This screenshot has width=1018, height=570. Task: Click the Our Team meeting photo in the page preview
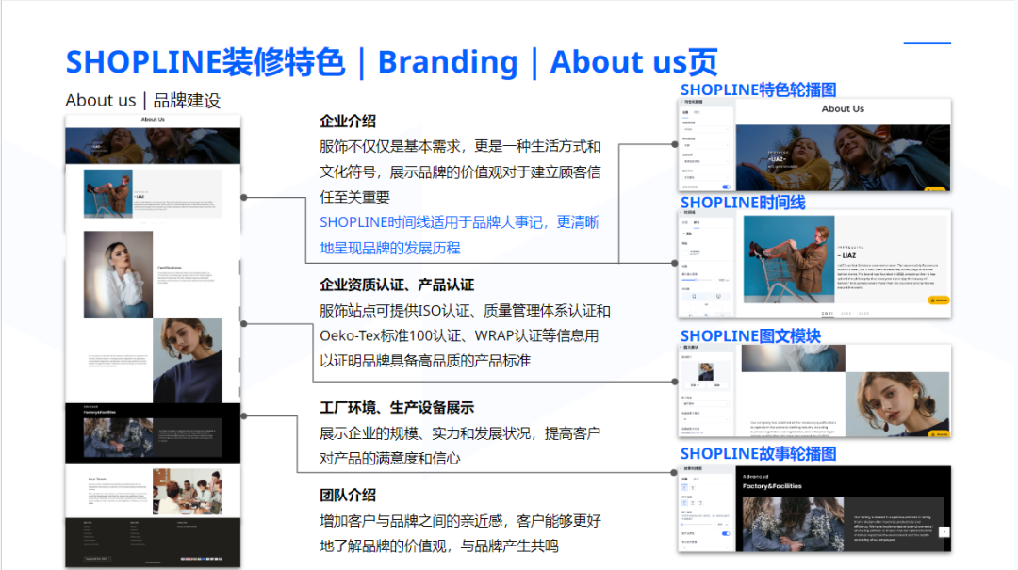[187, 492]
